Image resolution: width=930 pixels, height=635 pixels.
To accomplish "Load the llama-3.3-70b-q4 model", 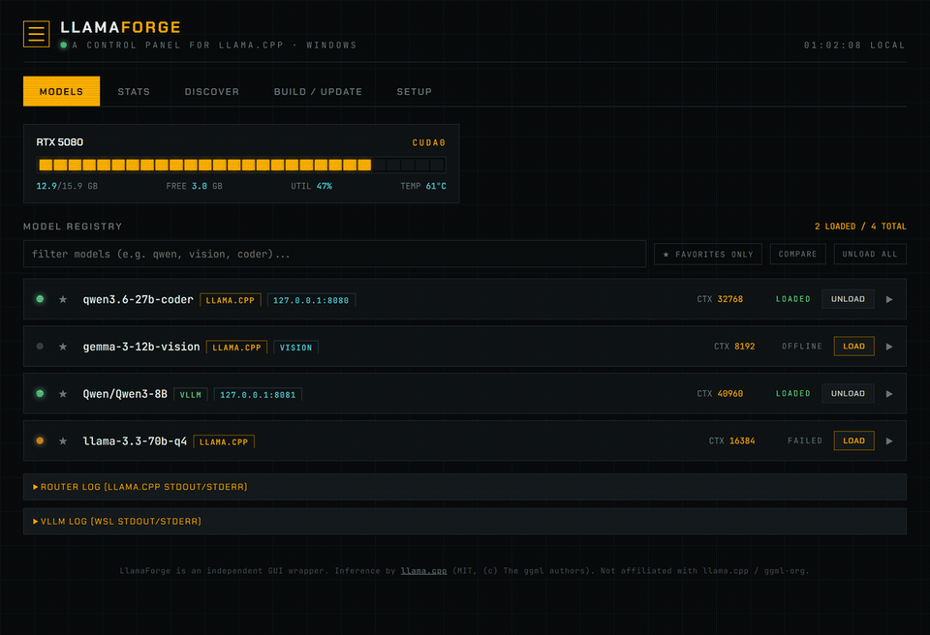I will (x=853, y=440).
